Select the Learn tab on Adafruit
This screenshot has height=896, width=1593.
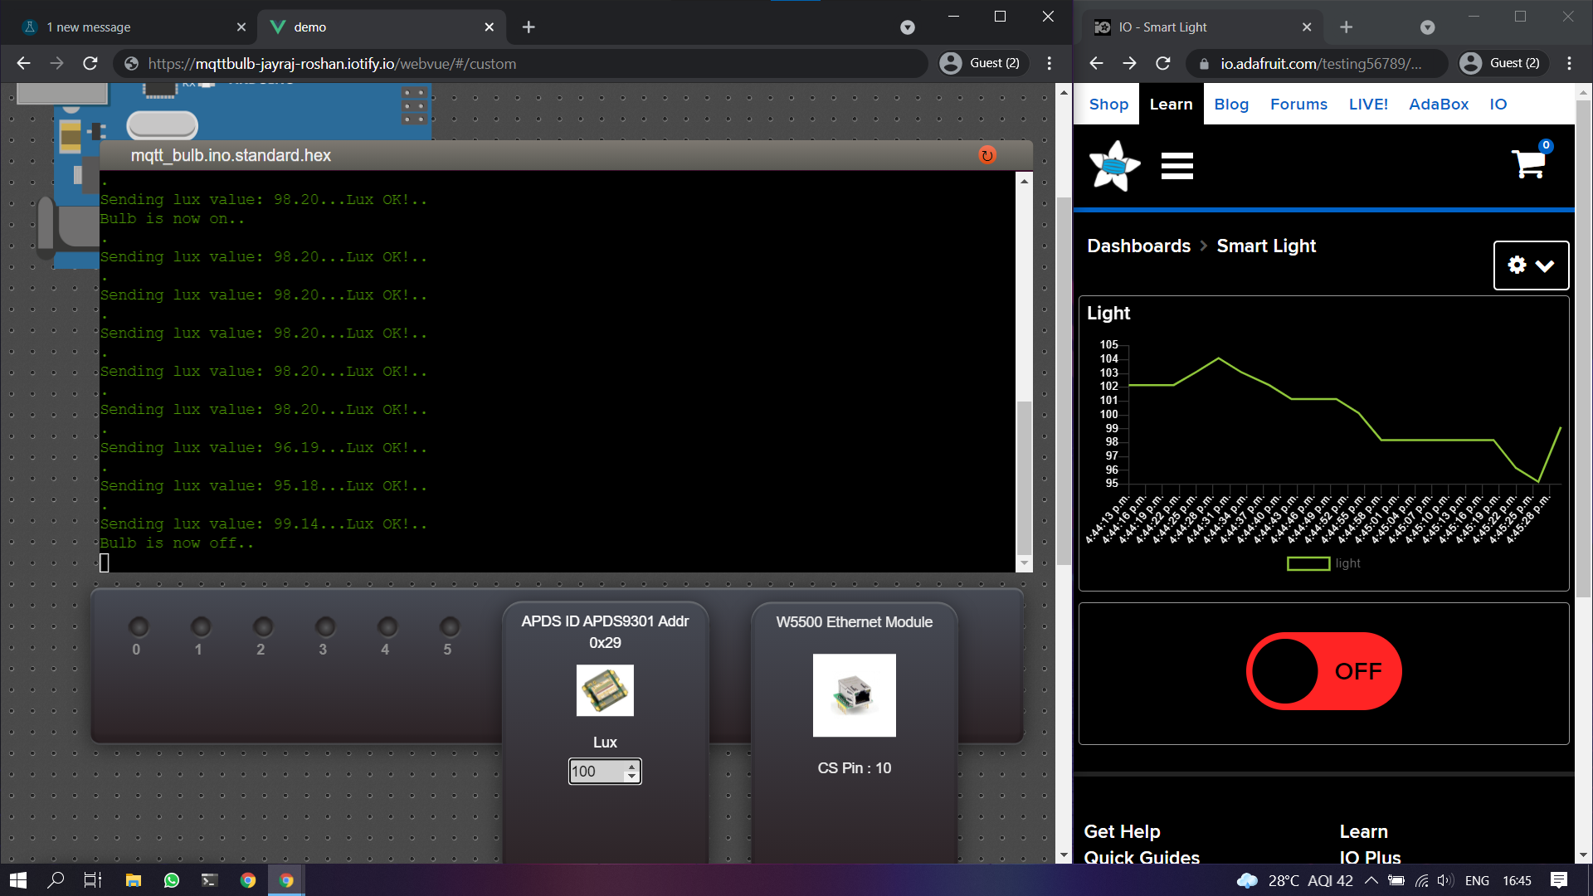click(x=1171, y=104)
